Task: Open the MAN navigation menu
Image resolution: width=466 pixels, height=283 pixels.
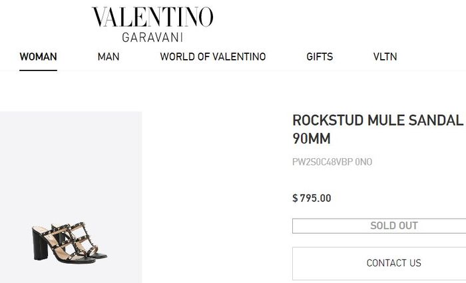Action: 109,56
